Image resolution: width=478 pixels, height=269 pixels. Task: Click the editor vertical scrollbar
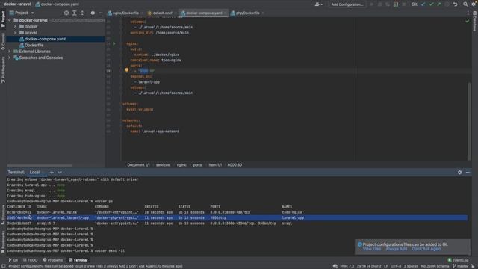pos(469,121)
